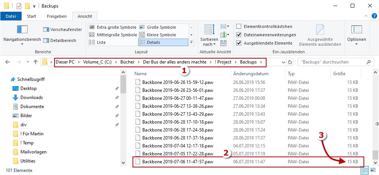Refresh the Backups folder view
The image size is (379, 175).
pyautogui.click(x=290, y=62)
